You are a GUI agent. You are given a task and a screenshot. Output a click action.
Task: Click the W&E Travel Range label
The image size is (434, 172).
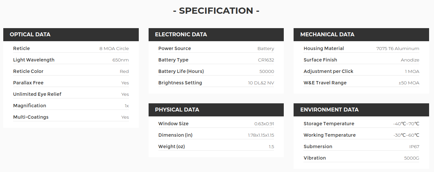click(325, 83)
